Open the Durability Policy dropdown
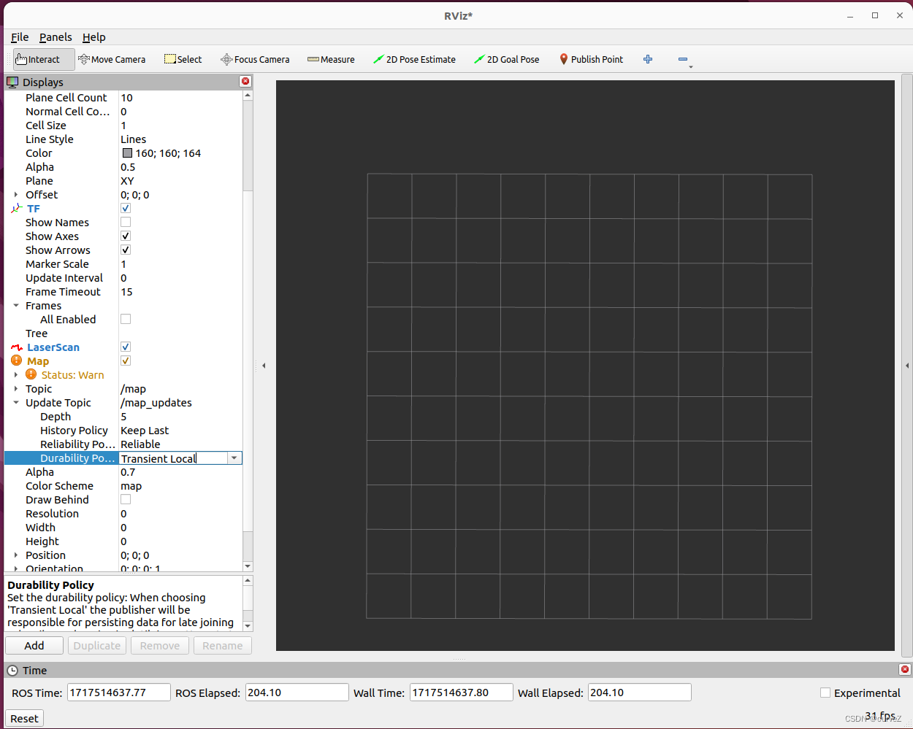 234,458
